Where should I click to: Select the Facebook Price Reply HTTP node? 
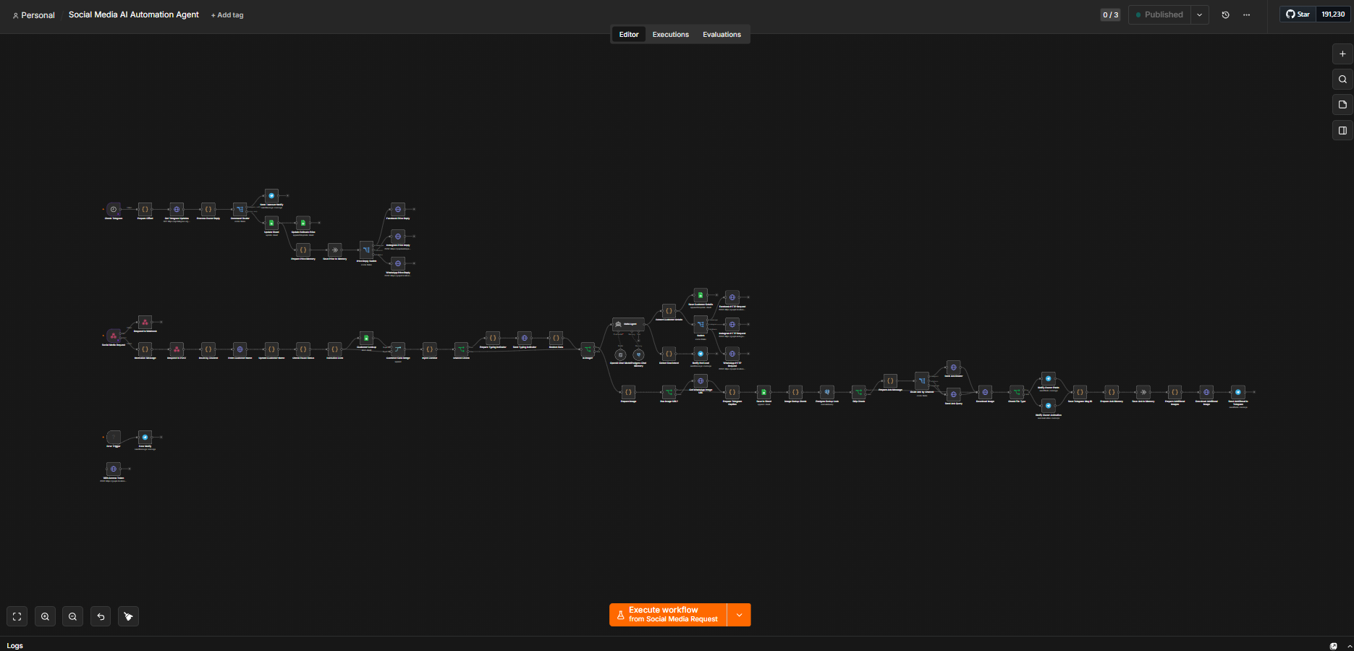[x=397, y=209]
